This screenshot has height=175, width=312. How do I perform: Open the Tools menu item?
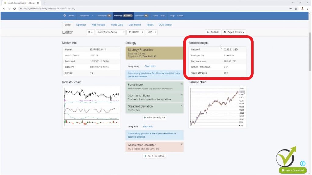pos(163,16)
